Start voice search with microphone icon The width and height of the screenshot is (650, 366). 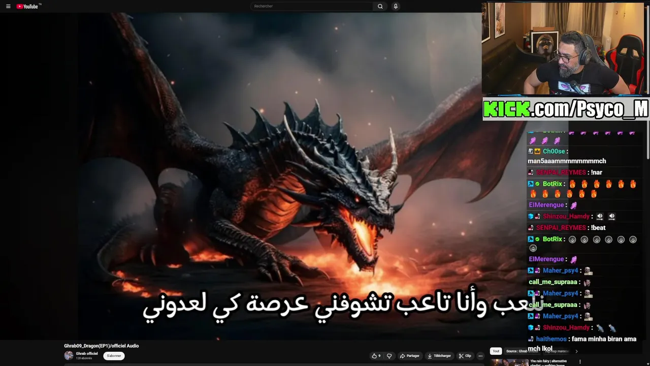coord(396,6)
